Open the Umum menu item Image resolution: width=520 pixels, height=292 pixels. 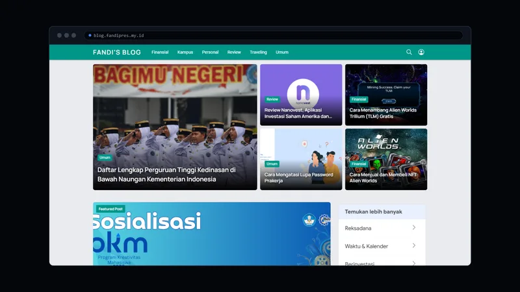[282, 53]
